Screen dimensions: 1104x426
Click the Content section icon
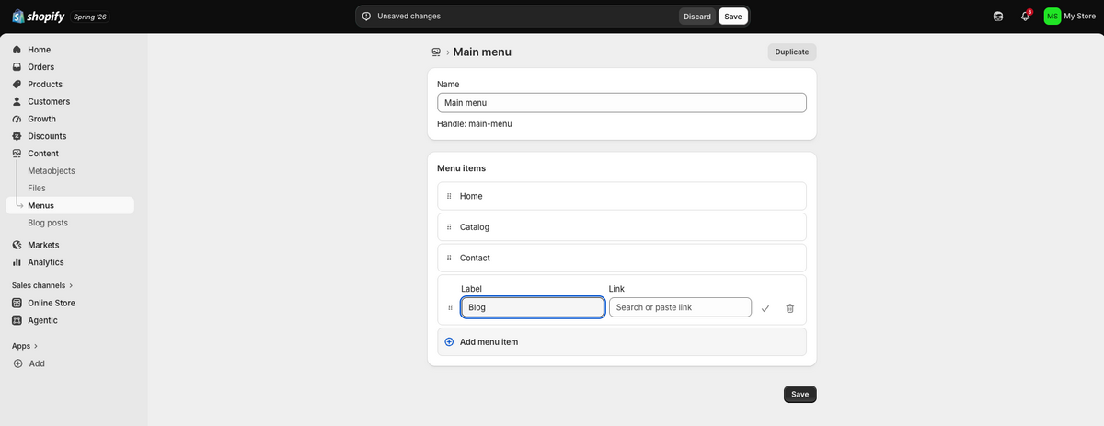tap(17, 154)
